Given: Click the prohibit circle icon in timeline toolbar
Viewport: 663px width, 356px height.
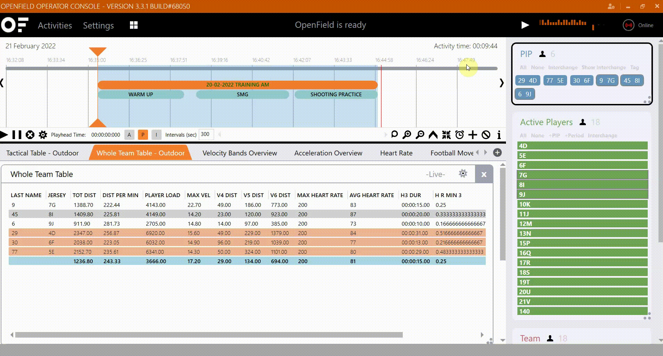Looking at the screenshot, I should [486, 135].
